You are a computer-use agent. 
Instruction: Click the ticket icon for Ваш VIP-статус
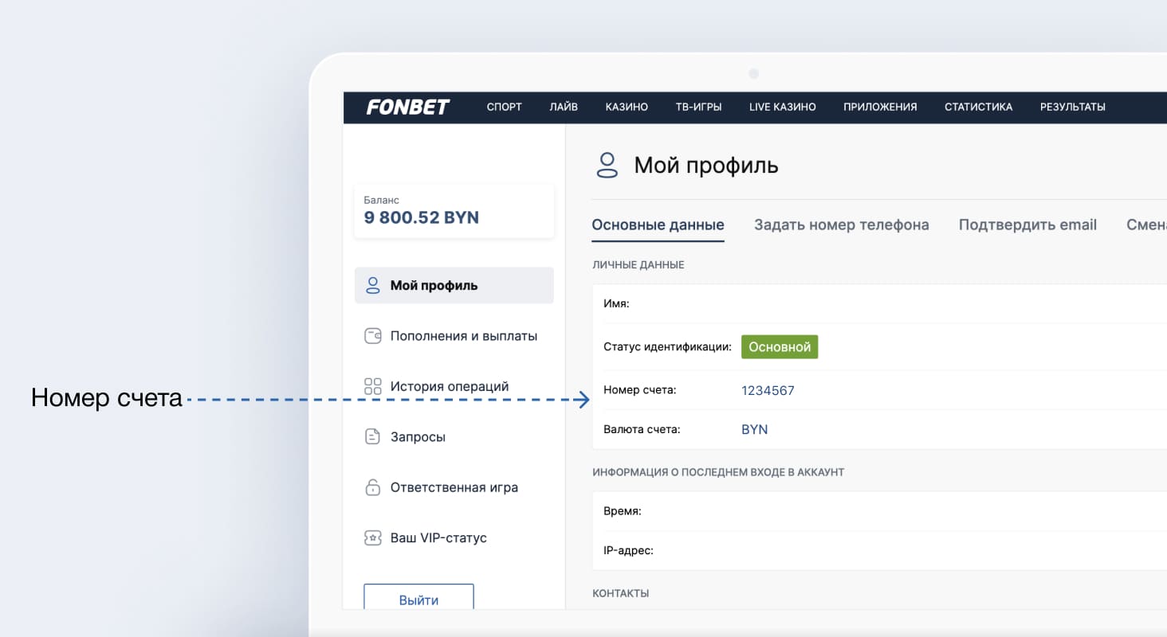click(372, 538)
